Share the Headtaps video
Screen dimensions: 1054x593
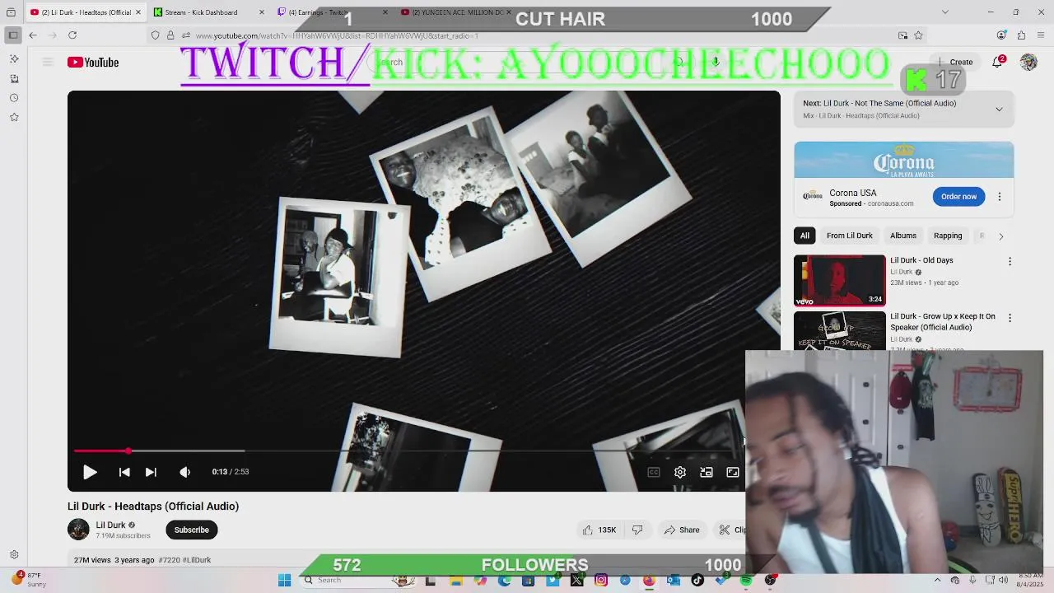tap(682, 530)
